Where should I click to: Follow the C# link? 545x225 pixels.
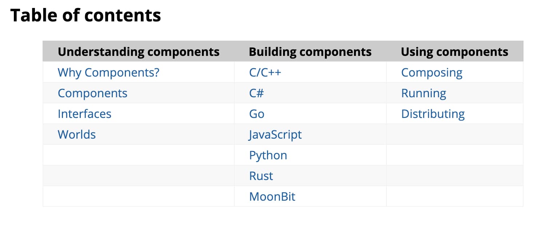(x=257, y=93)
